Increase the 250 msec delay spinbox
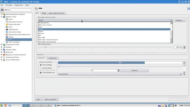 [x=184, y=47]
